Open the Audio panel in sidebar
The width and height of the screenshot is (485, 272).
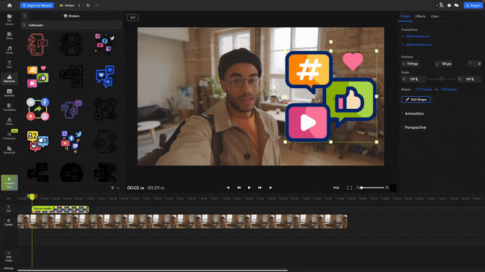tap(9, 50)
